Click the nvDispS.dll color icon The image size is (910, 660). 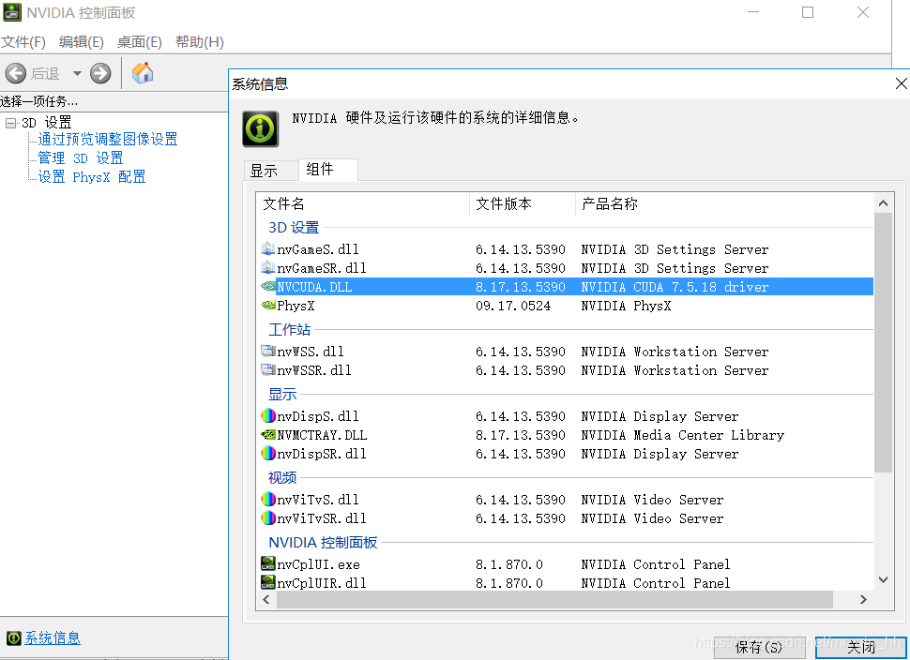click(x=268, y=416)
